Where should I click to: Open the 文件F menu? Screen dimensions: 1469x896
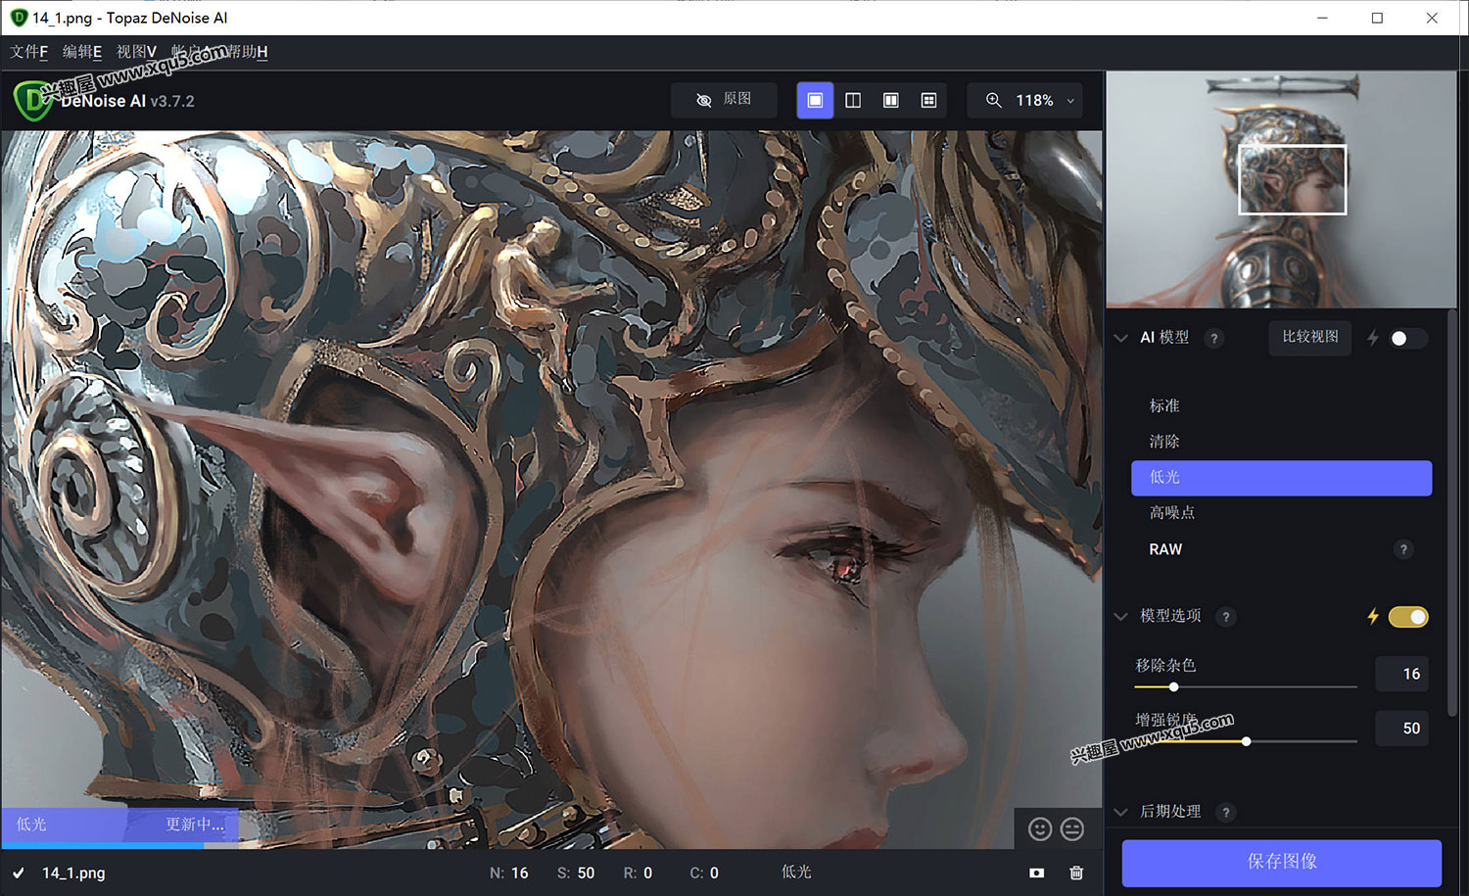pos(28,52)
